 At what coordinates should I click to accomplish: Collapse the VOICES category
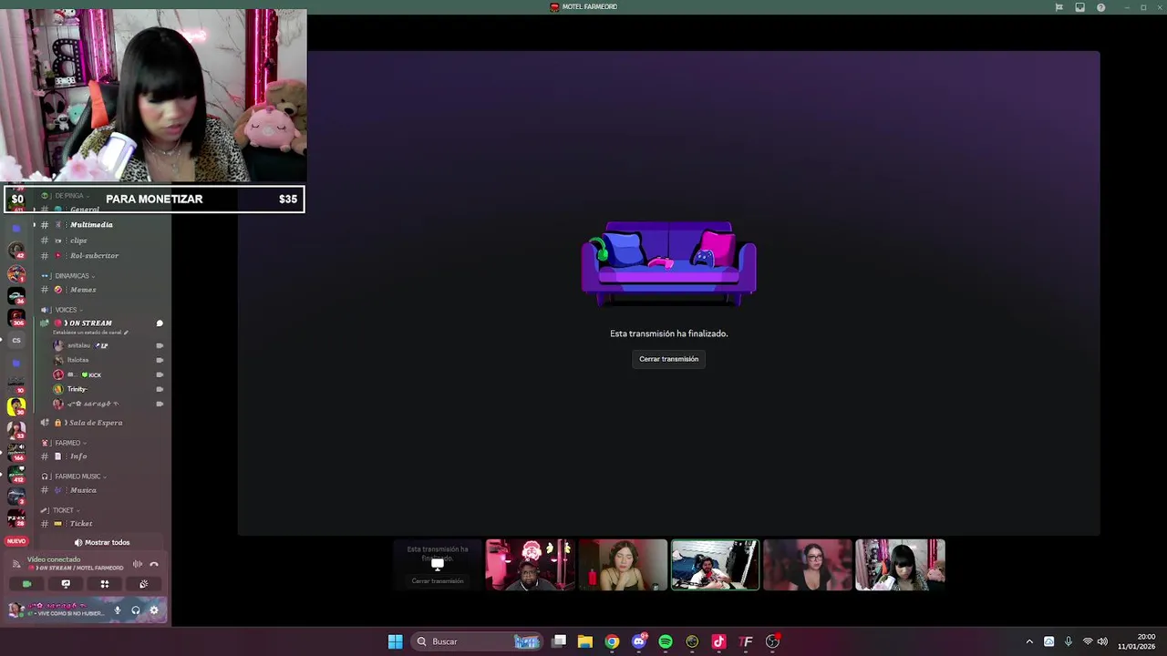click(x=67, y=310)
